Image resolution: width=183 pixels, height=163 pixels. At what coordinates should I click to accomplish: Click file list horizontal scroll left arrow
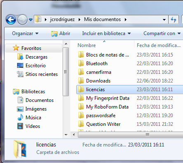coord(74,135)
